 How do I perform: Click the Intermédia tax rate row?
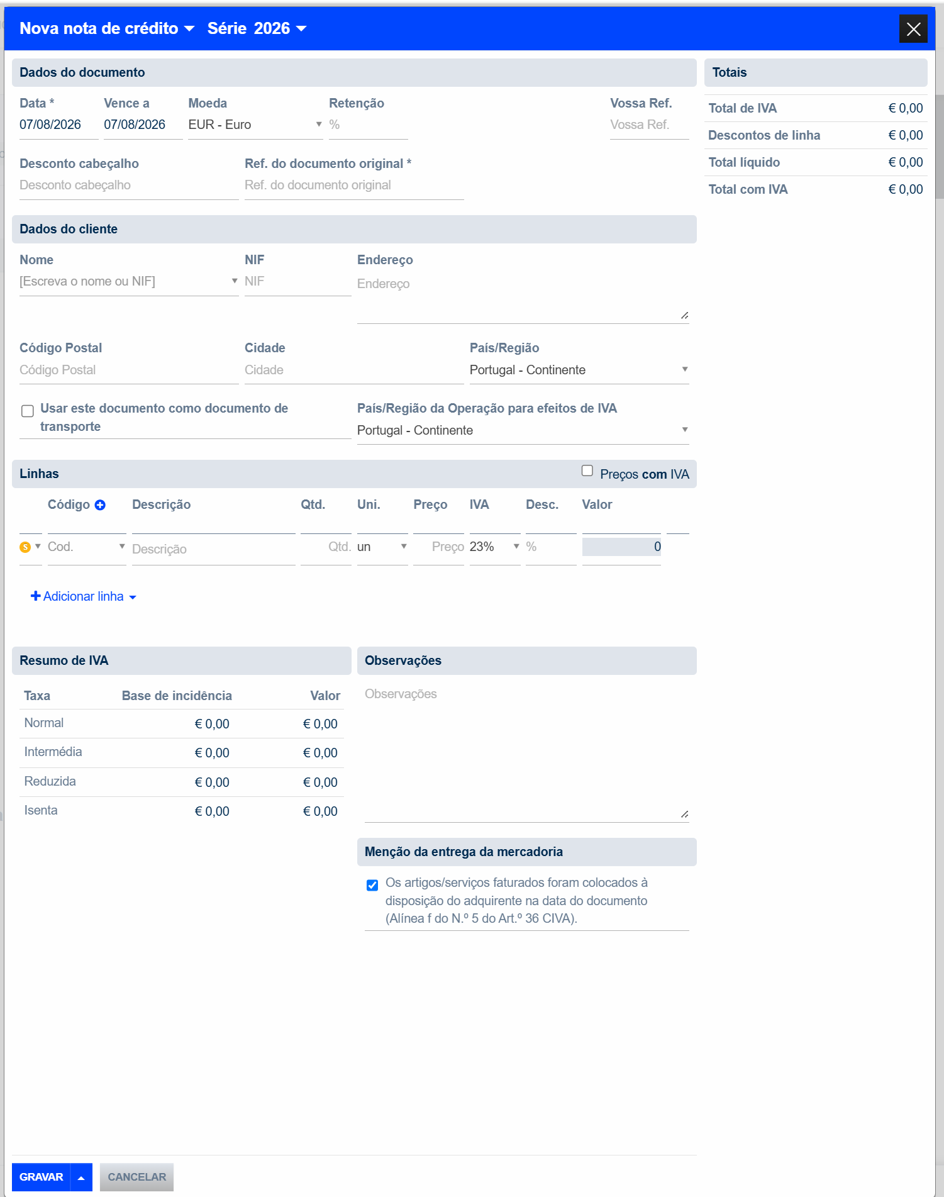[181, 752]
